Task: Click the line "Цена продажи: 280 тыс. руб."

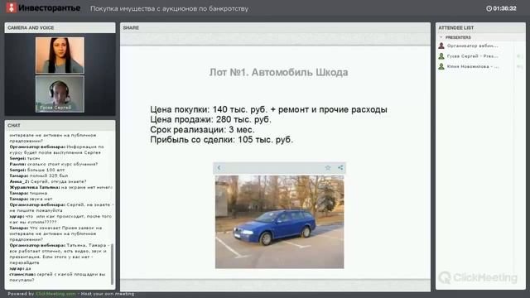Action: (x=210, y=119)
